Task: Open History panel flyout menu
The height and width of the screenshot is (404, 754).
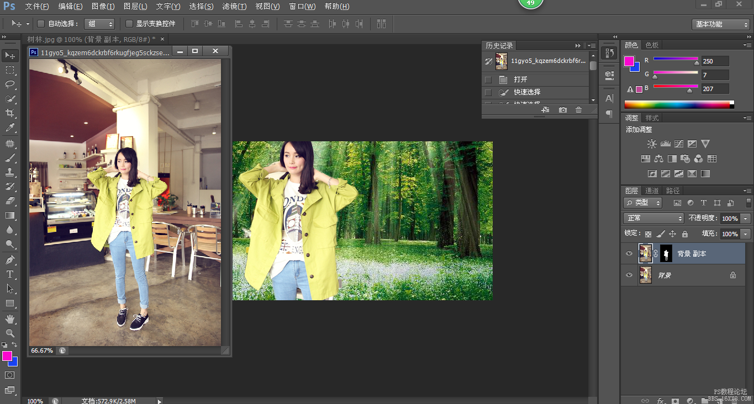Action: [592, 45]
